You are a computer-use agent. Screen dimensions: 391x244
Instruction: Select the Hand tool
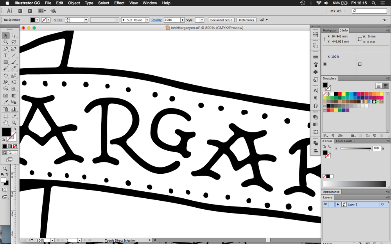click(6, 123)
